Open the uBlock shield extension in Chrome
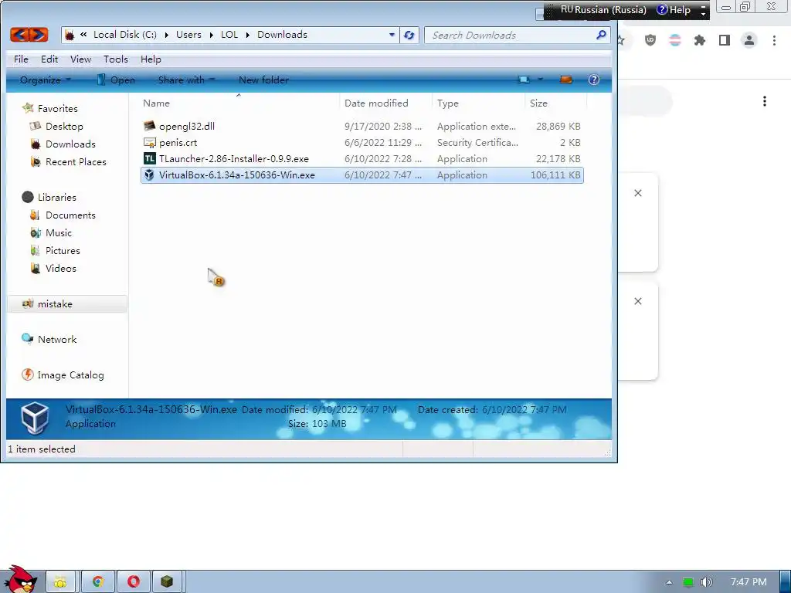The height and width of the screenshot is (593, 791). click(x=650, y=40)
